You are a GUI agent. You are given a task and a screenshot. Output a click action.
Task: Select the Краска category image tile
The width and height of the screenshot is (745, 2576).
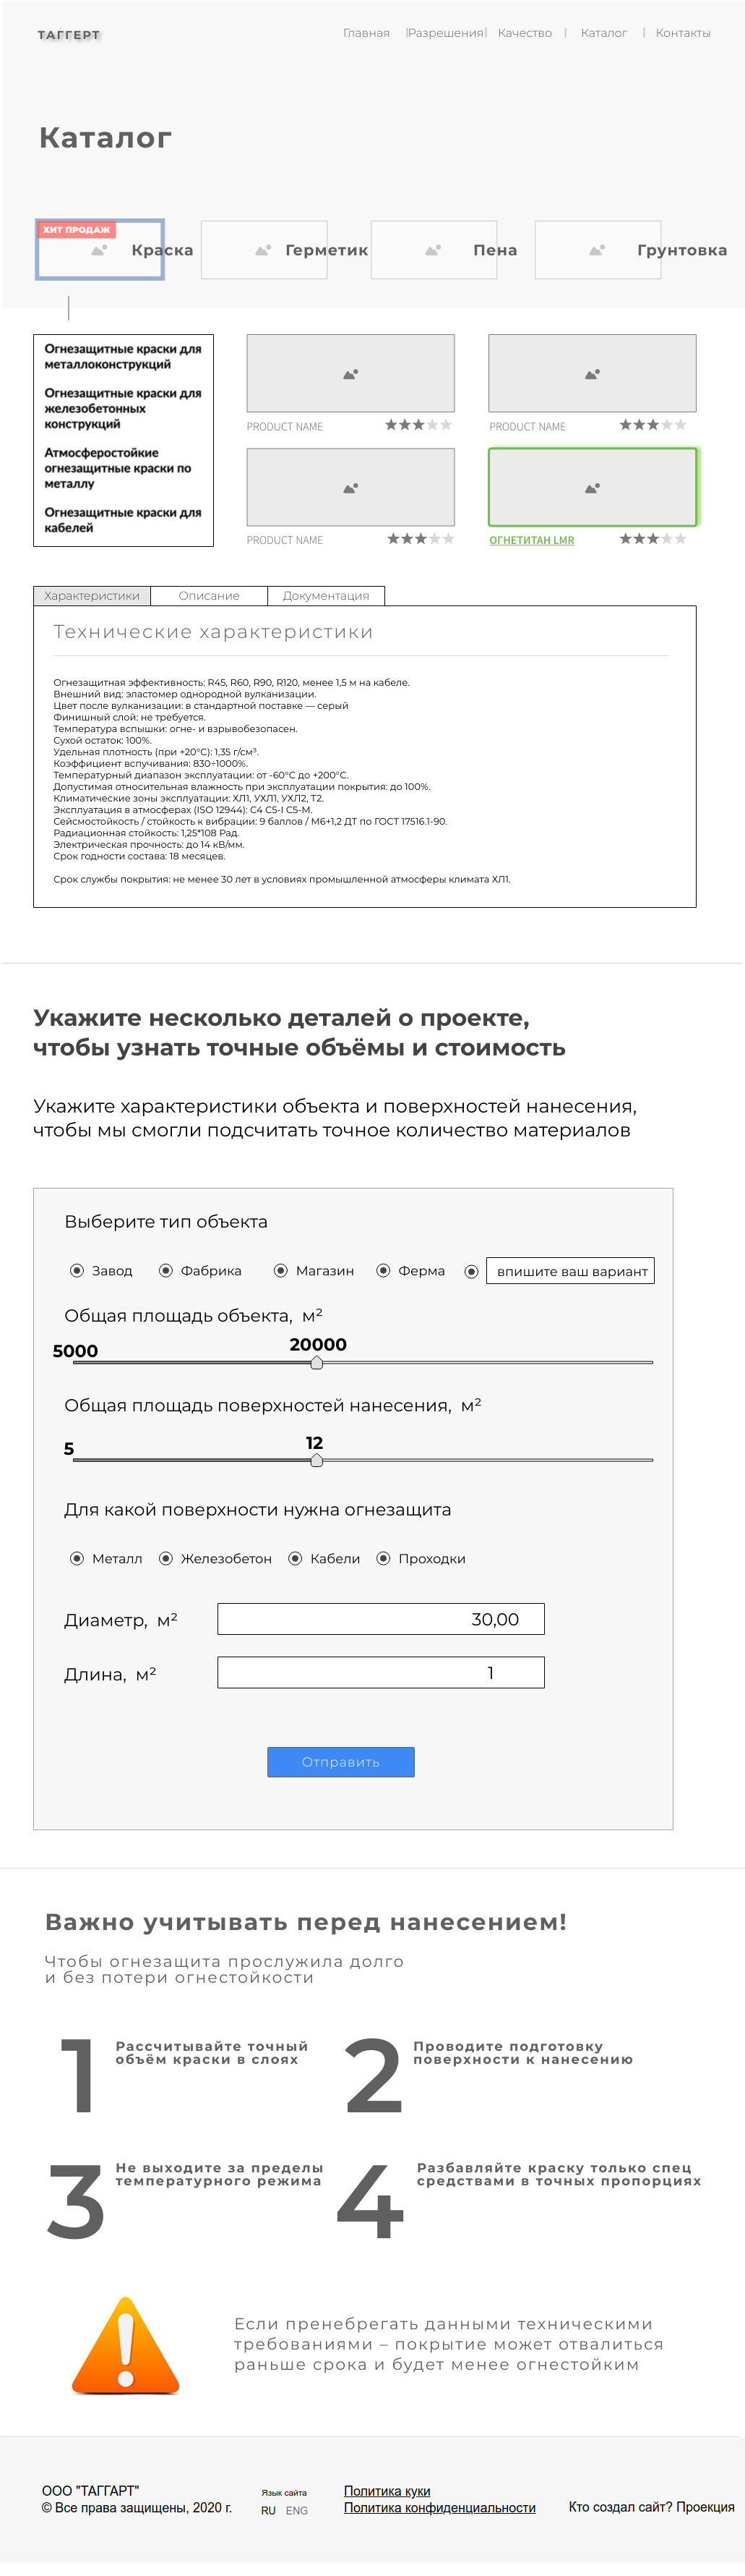pos(100,250)
